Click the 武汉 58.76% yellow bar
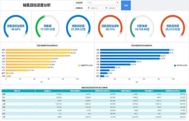The width and height of the screenshot is (189, 121). coord(27,67)
